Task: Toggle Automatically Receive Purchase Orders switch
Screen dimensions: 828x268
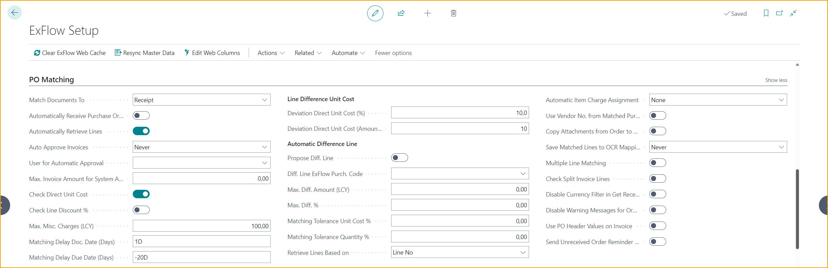Action: click(141, 116)
